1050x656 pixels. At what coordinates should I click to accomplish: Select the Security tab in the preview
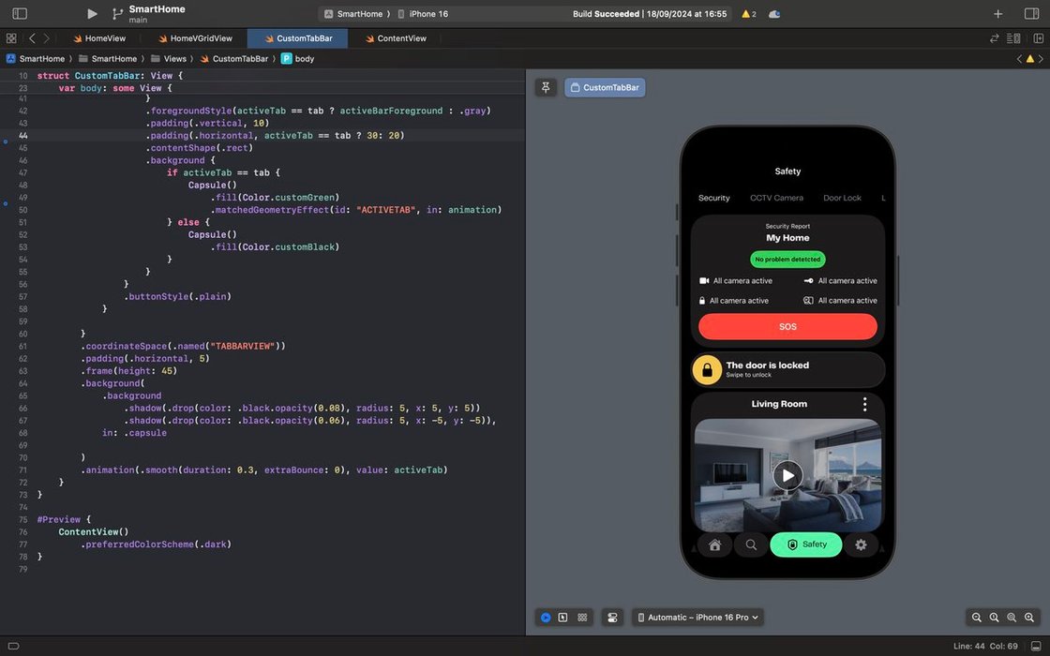point(713,198)
